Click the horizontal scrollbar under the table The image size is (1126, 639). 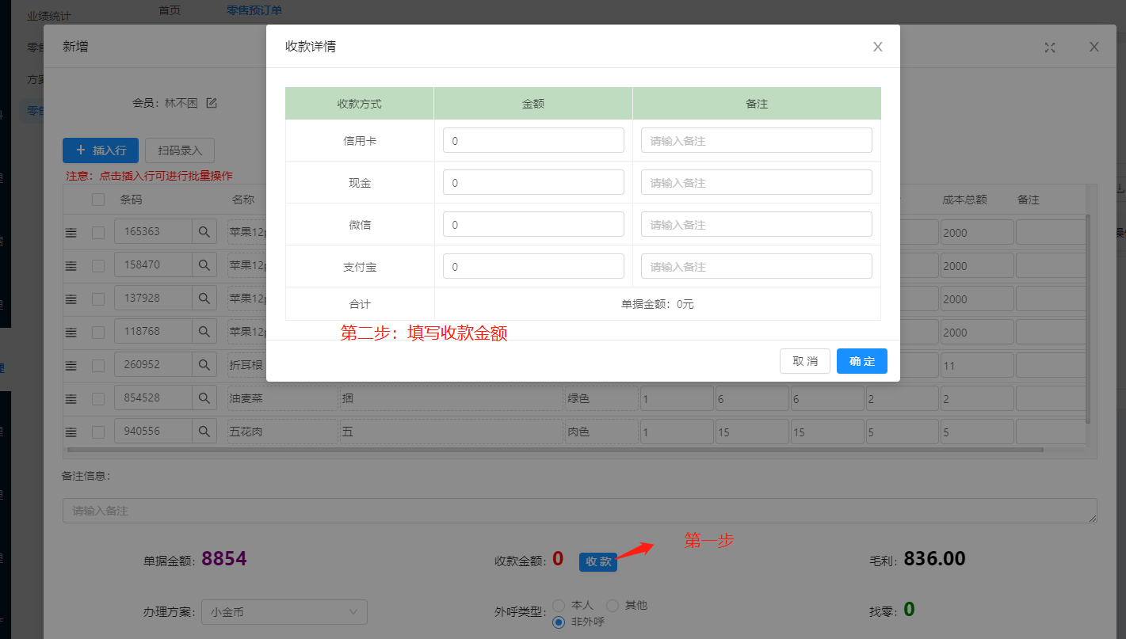coord(555,450)
